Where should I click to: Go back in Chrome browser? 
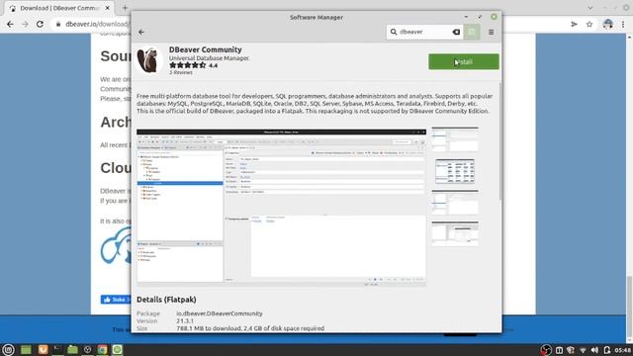click(x=10, y=24)
